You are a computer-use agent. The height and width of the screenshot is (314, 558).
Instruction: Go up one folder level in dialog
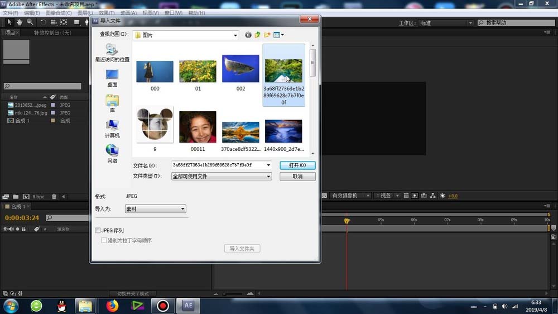pos(258,35)
